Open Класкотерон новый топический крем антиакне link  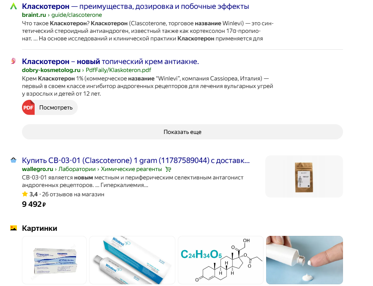pyautogui.click(x=110, y=61)
